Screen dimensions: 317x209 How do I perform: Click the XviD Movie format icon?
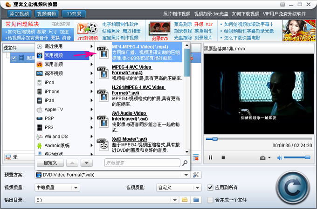click(103, 145)
